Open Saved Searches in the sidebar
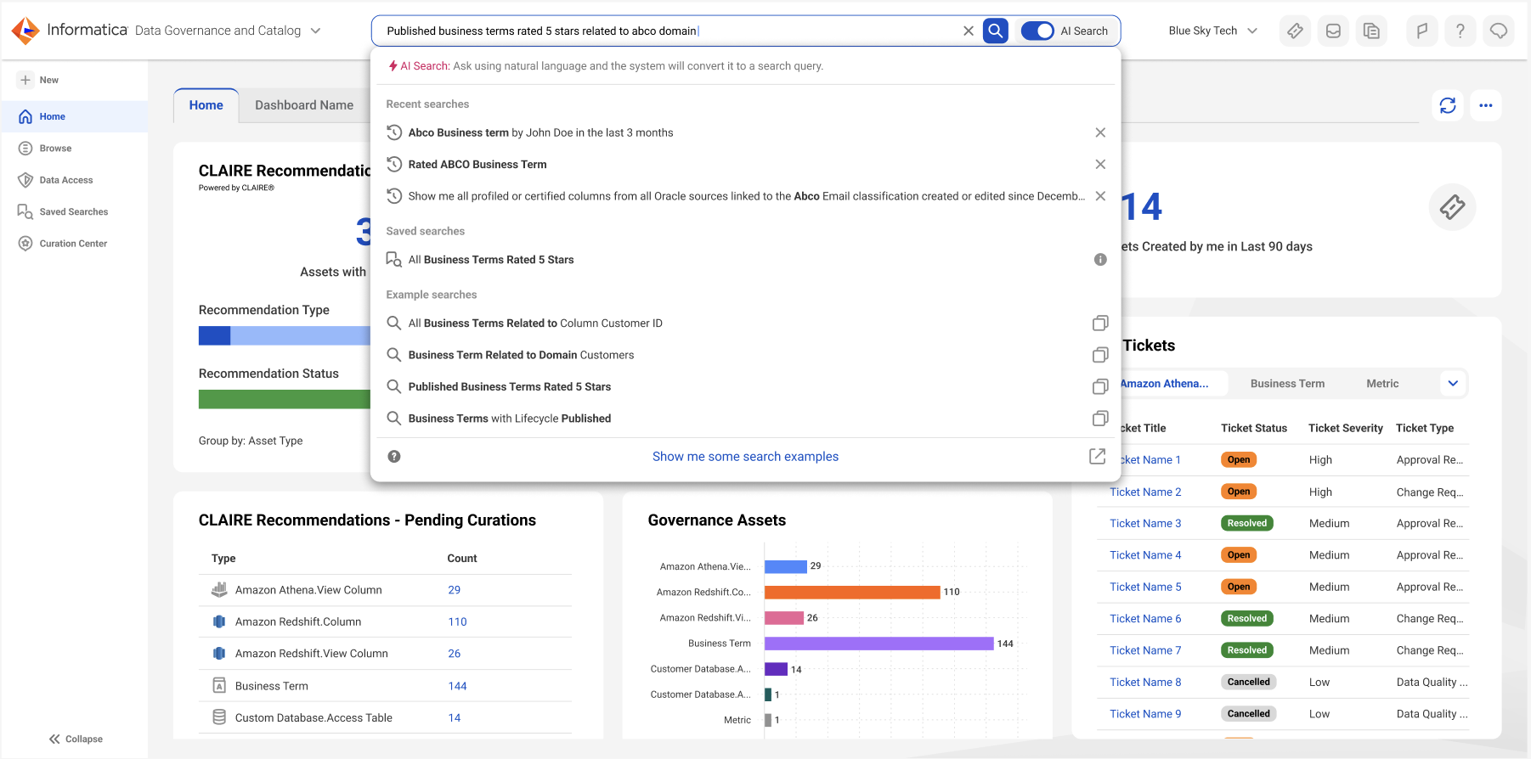The height and width of the screenshot is (759, 1531). click(x=74, y=211)
